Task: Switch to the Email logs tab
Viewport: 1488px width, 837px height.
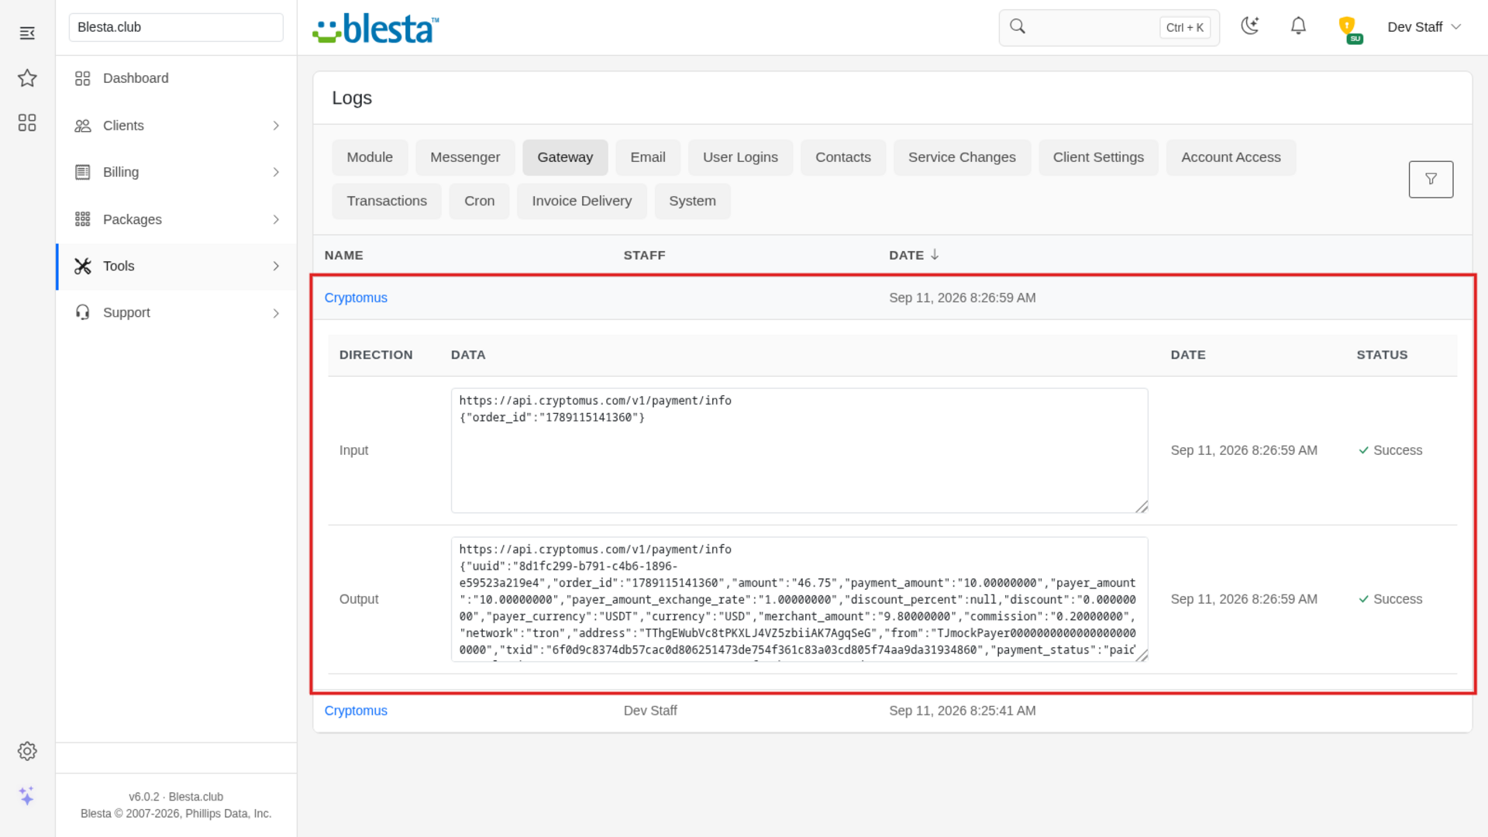Action: point(648,157)
